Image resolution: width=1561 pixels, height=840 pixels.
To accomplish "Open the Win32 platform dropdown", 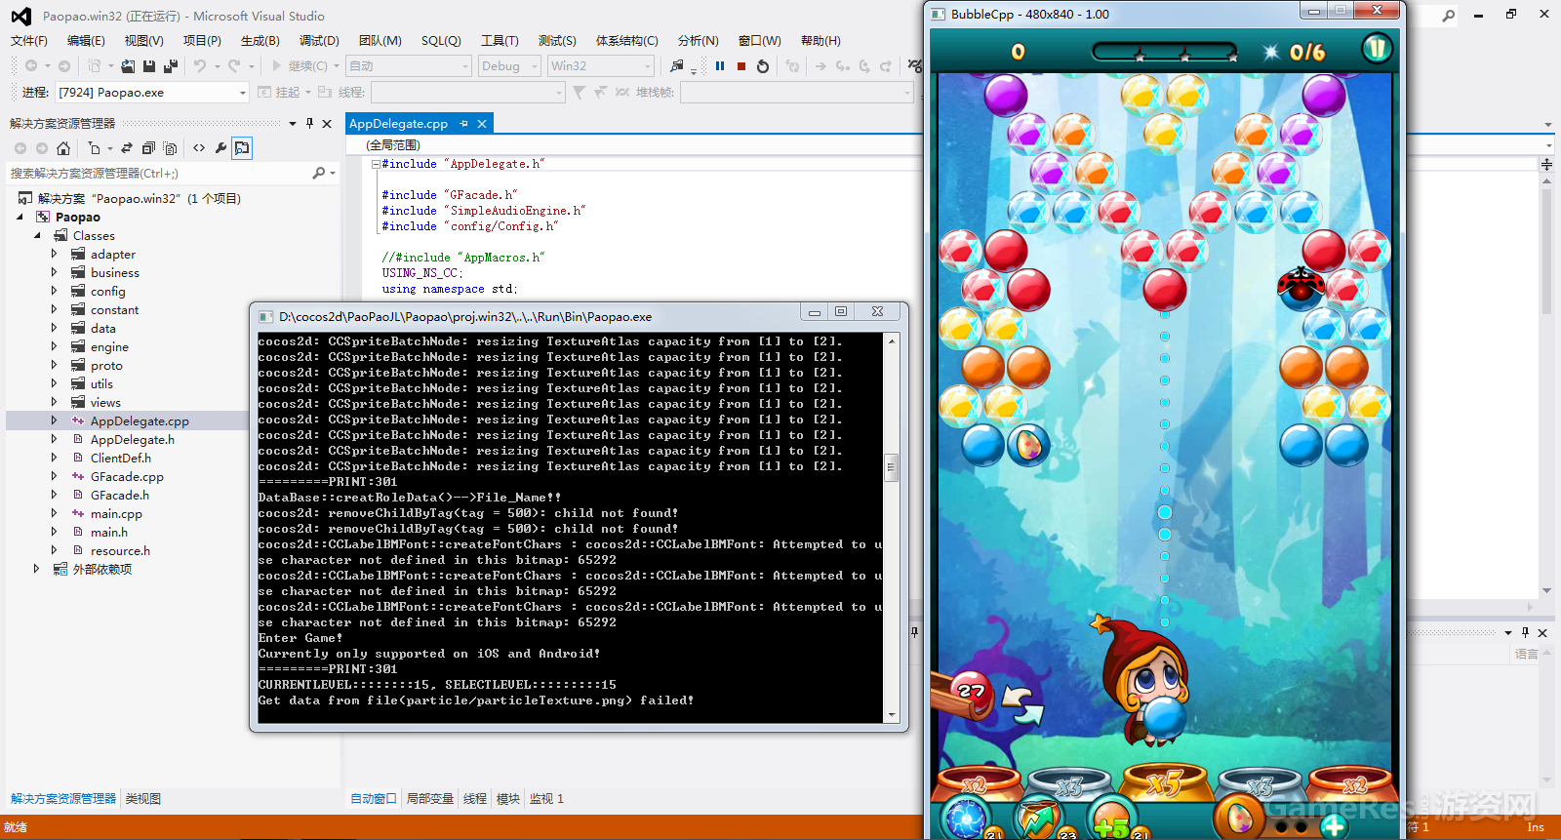I will coord(601,66).
